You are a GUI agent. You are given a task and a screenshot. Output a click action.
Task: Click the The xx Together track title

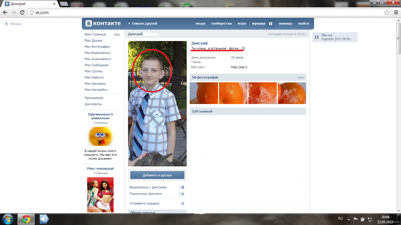click(x=337, y=37)
